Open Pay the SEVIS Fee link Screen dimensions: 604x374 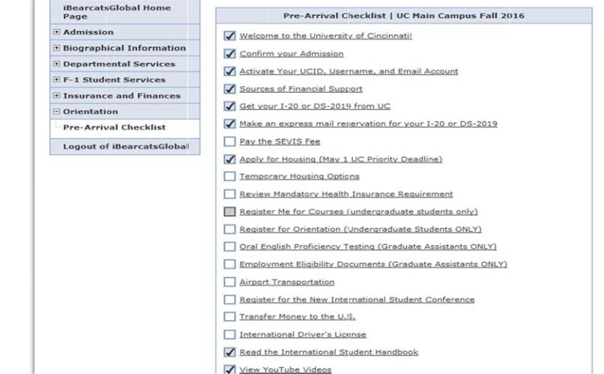pyautogui.click(x=280, y=141)
